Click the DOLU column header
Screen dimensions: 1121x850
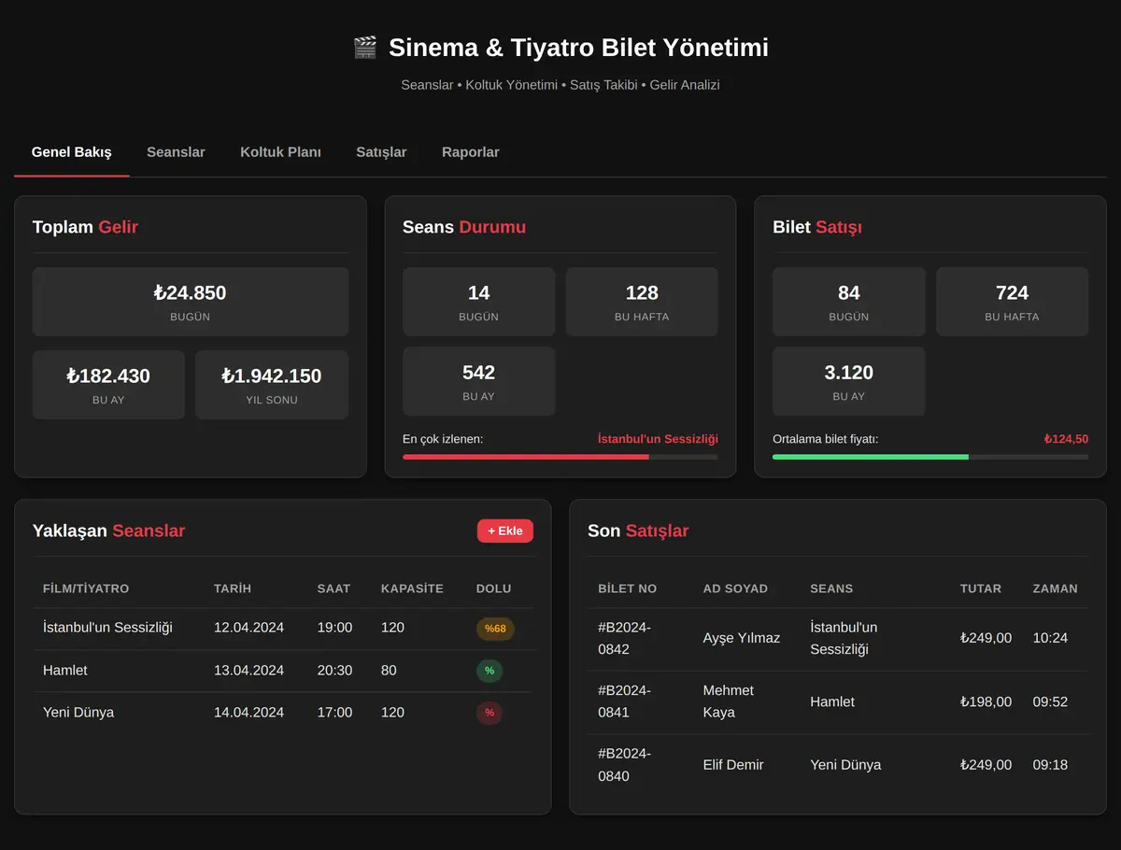tap(493, 588)
